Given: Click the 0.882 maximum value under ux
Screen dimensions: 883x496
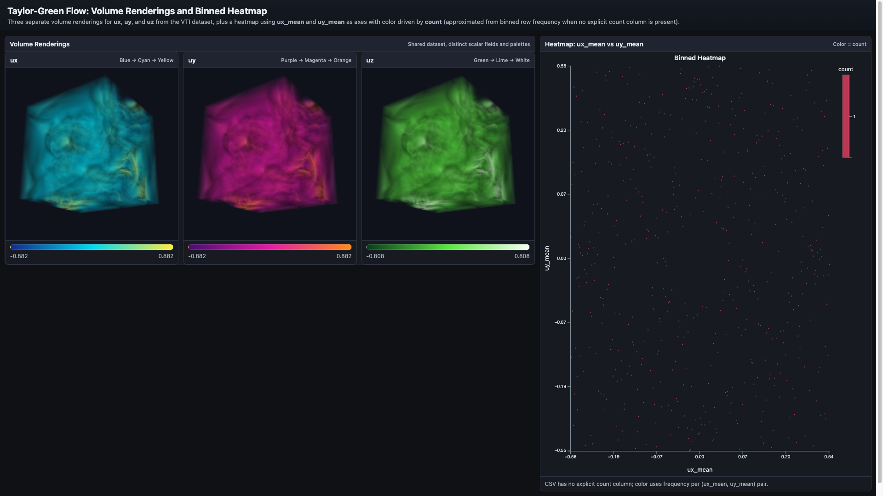Looking at the screenshot, I should pyautogui.click(x=166, y=256).
